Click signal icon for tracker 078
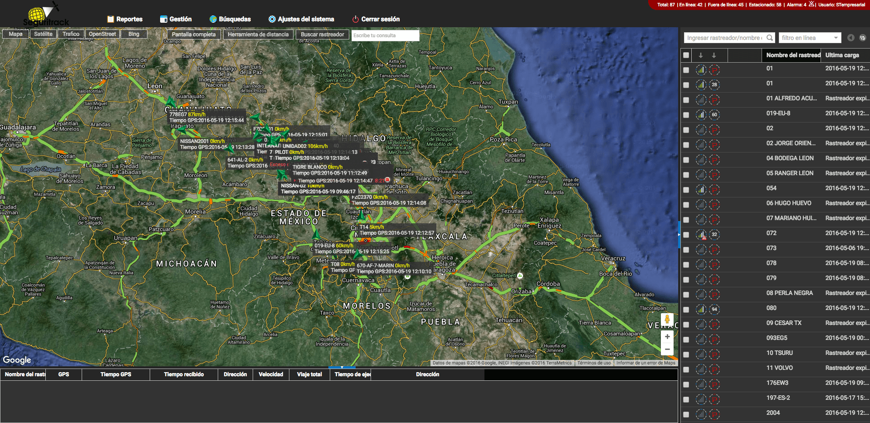 pyautogui.click(x=701, y=265)
